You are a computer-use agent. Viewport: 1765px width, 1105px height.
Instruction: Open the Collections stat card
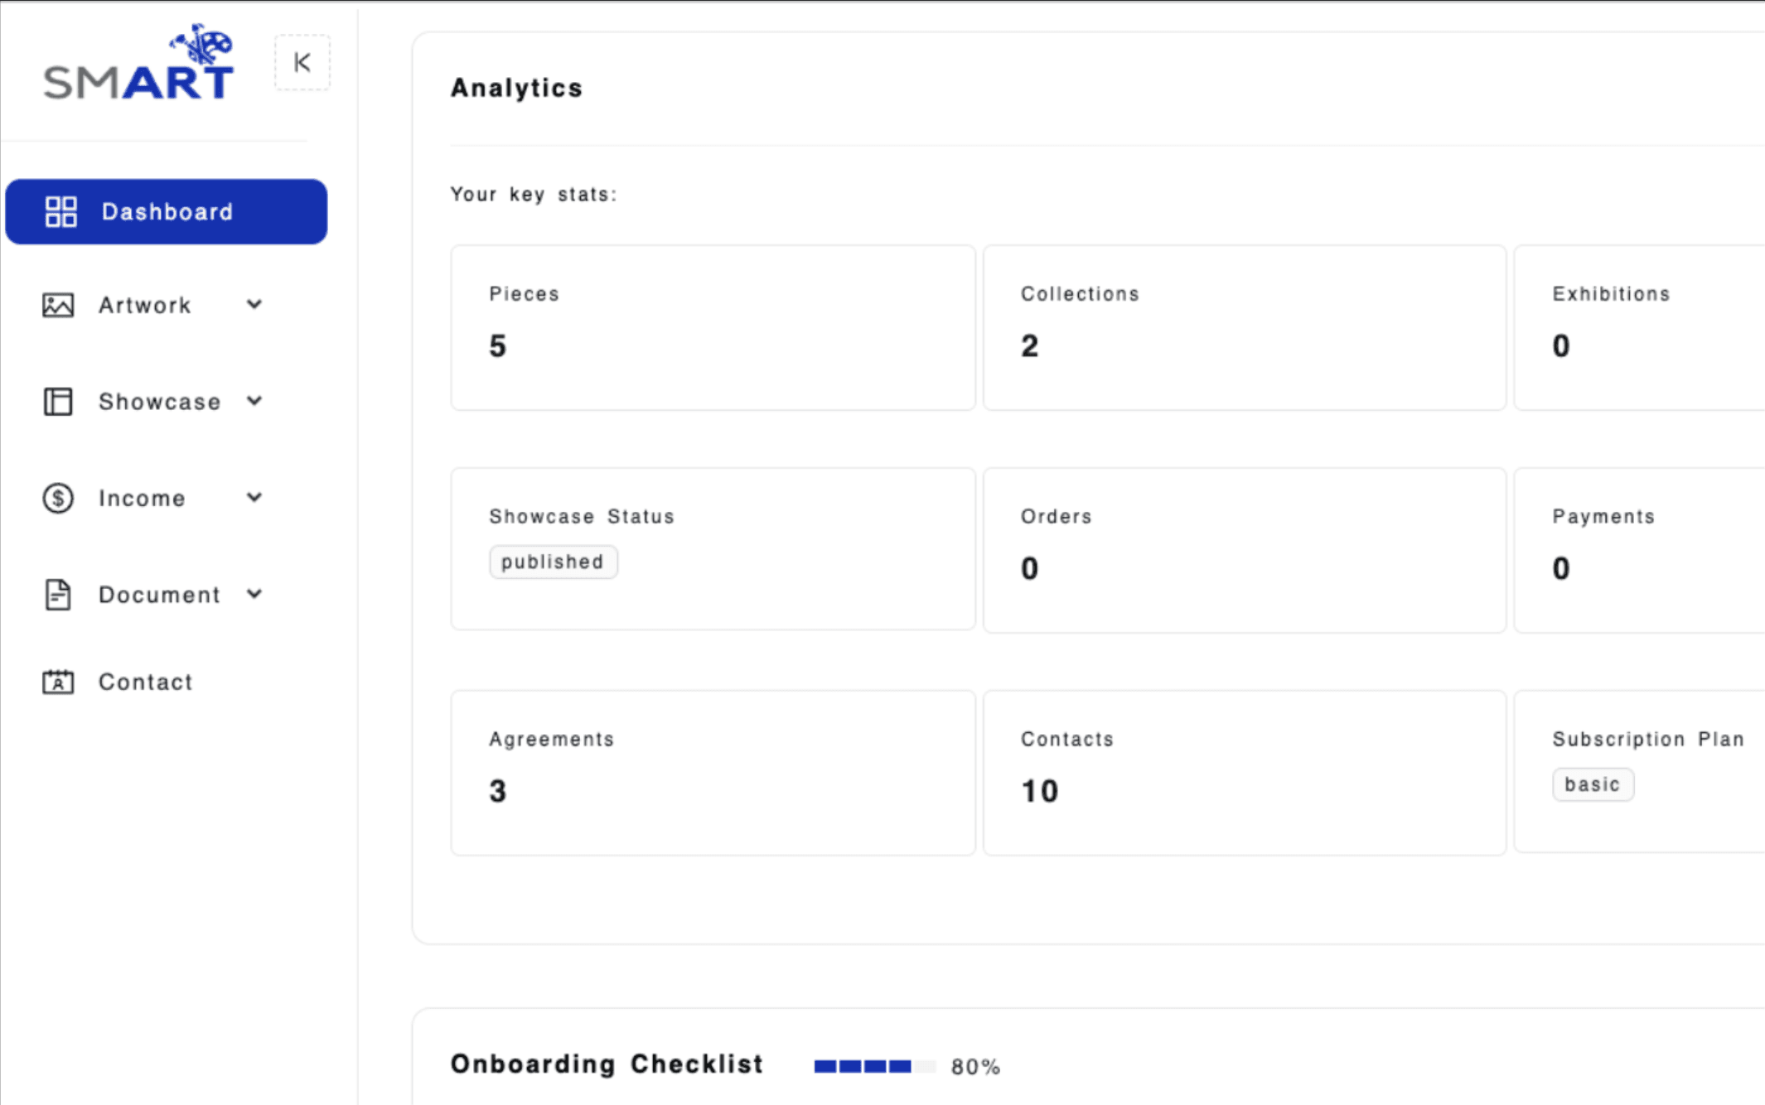(1244, 327)
